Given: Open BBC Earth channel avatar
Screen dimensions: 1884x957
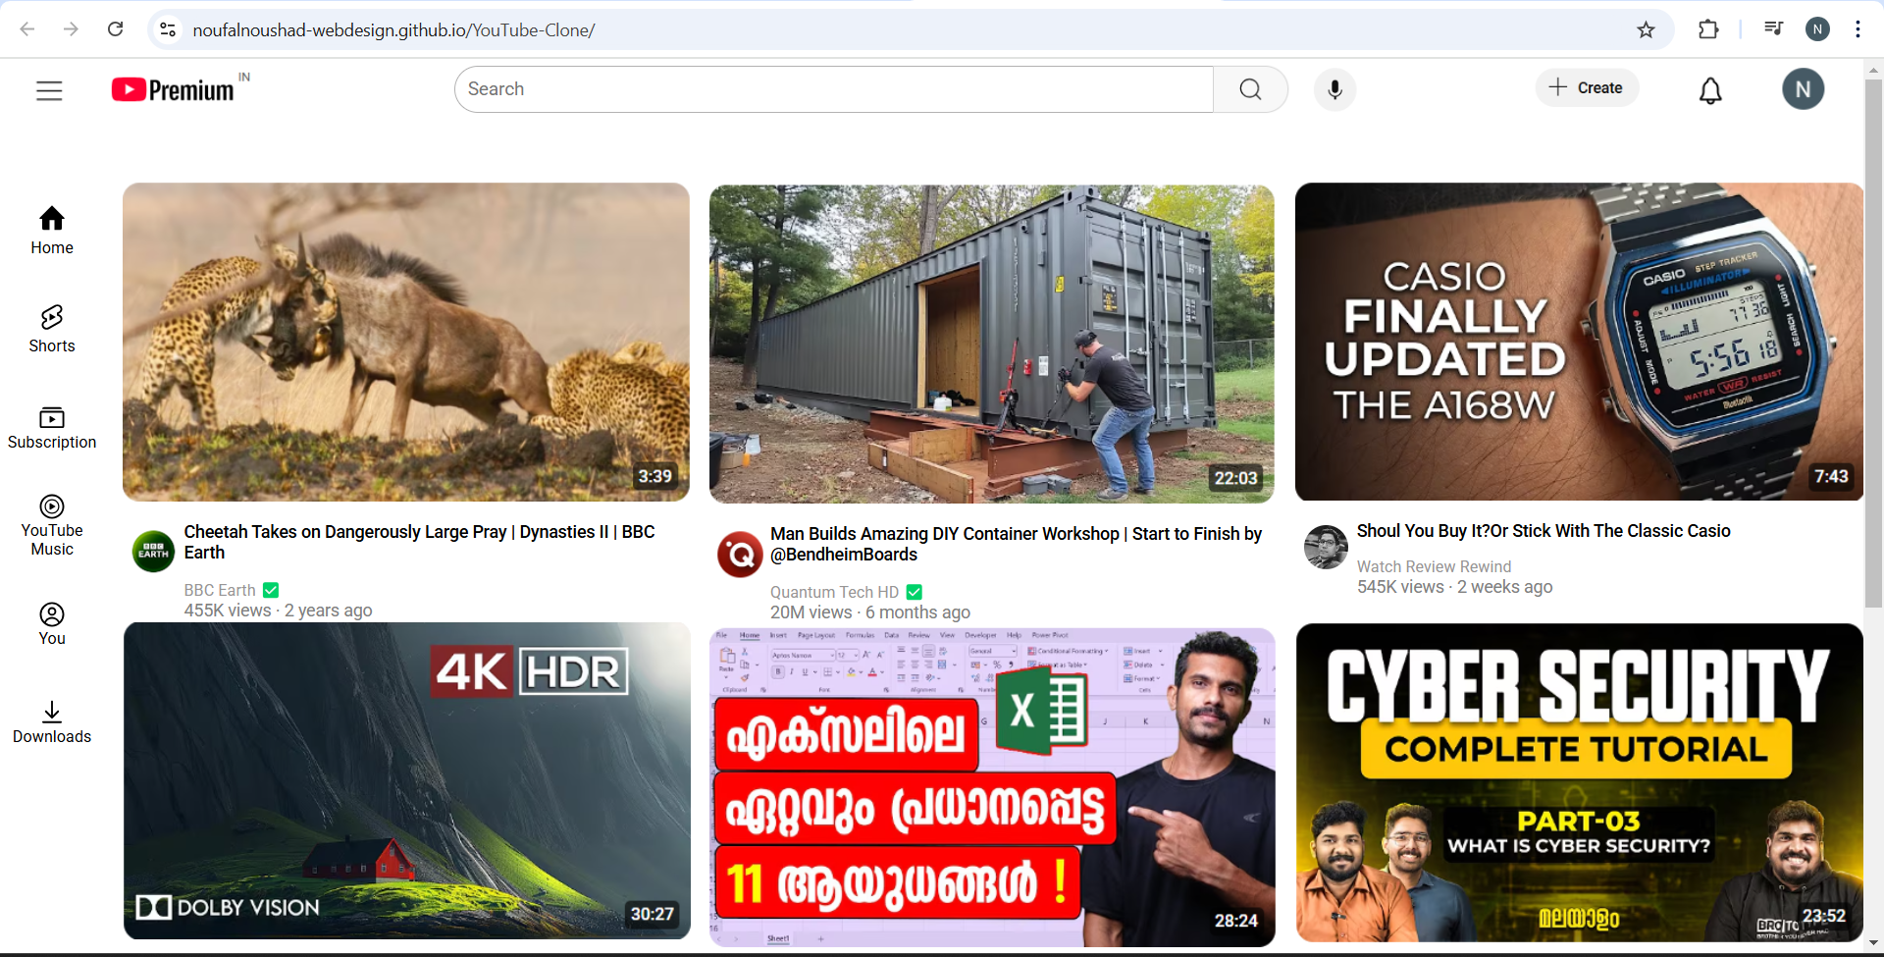Looking at the screenshot, I should coord(153,552).
